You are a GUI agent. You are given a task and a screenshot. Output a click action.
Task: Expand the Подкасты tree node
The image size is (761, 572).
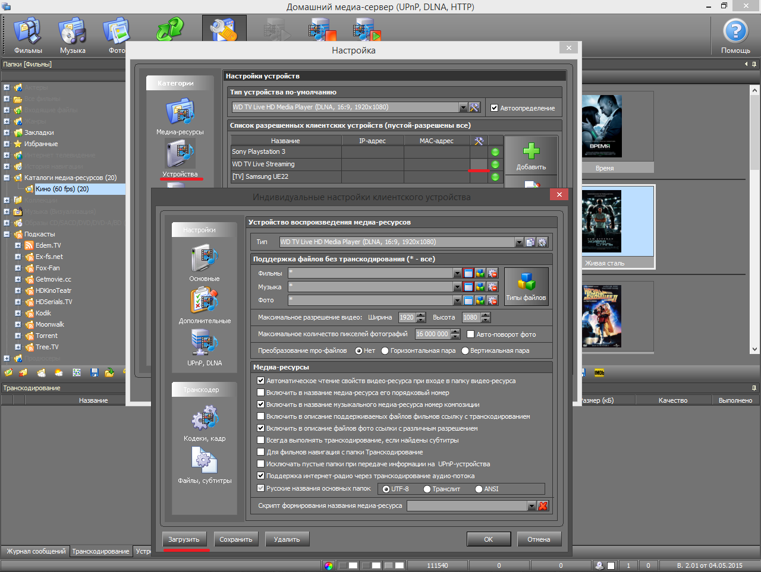7,235
